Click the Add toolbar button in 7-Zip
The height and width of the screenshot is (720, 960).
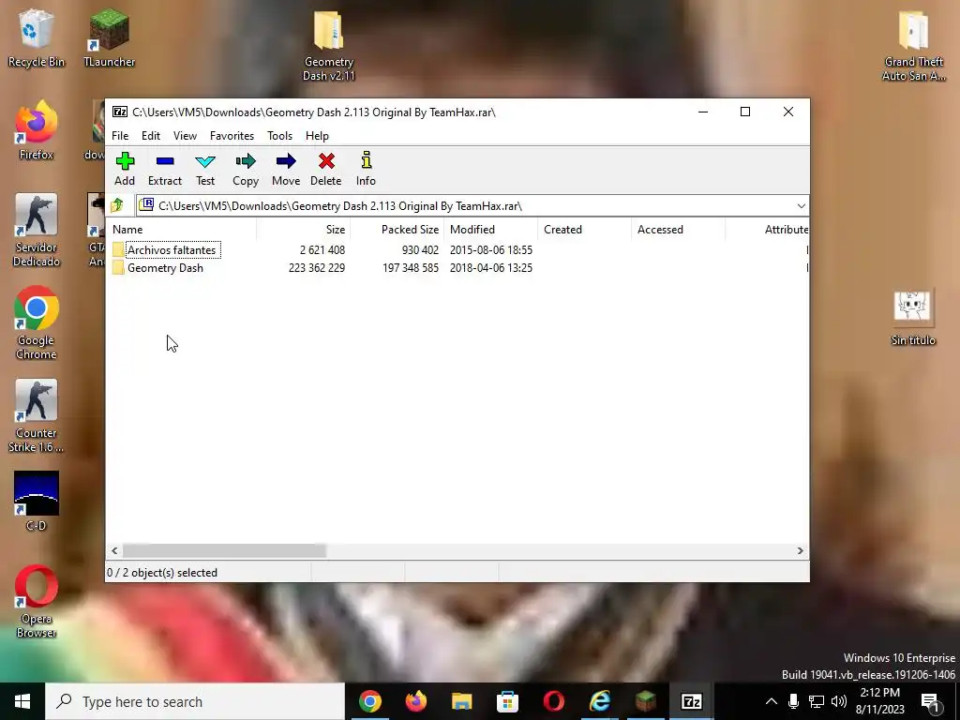(x=125, y=169)
